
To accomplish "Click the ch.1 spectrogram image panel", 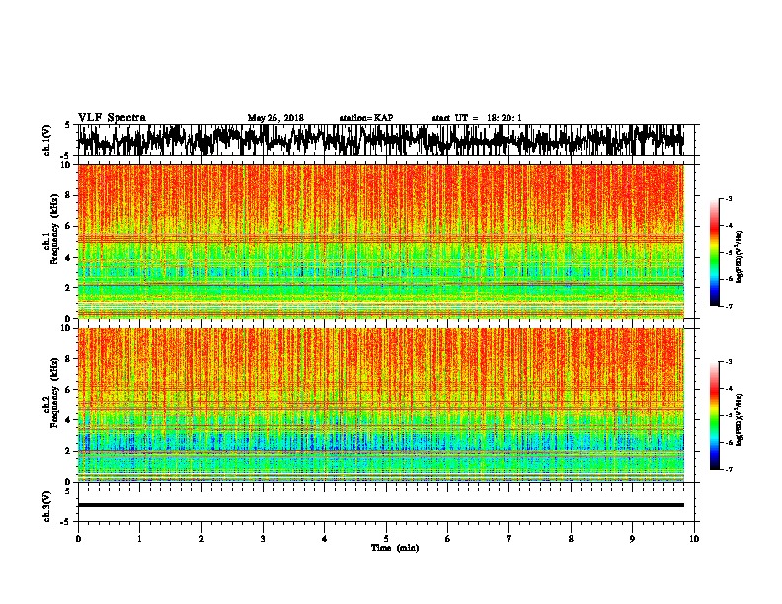I will click(x=380, y=241).
